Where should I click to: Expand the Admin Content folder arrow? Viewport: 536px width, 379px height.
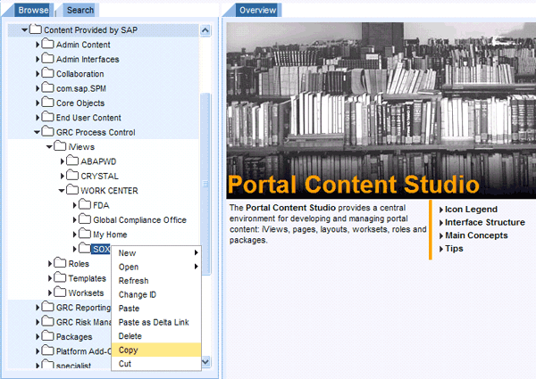[x=38, y=45]
